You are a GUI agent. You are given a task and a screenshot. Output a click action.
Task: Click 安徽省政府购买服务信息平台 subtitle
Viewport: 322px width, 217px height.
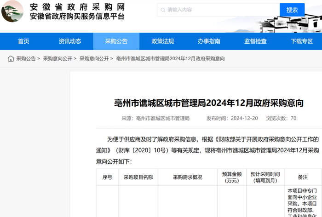point(77,17)
